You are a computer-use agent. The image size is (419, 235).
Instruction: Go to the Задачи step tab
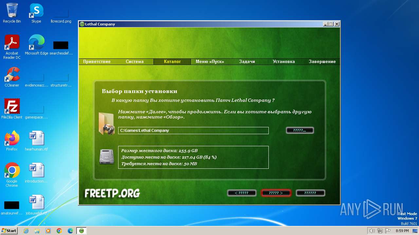pyautogui.click(x=247, y=62)
